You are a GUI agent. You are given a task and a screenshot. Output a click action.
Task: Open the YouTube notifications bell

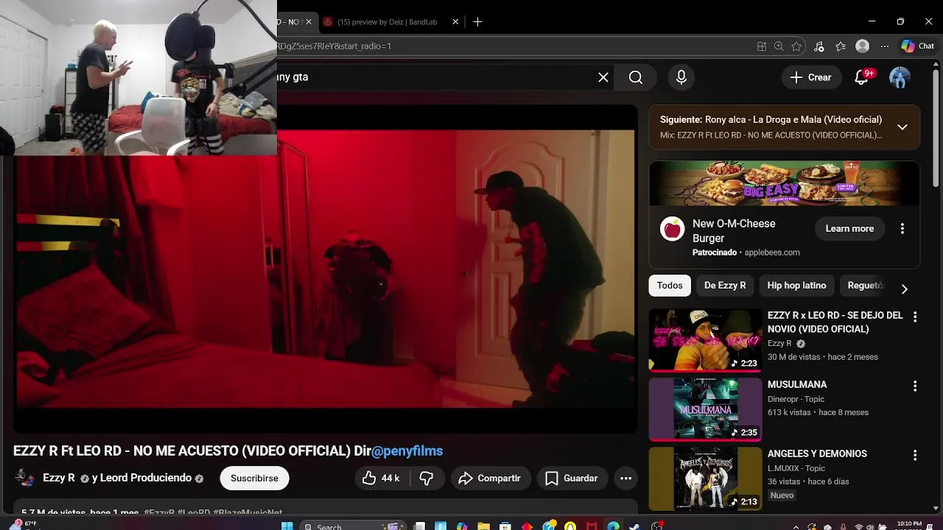pyautogui.click(x=861, y=77)
